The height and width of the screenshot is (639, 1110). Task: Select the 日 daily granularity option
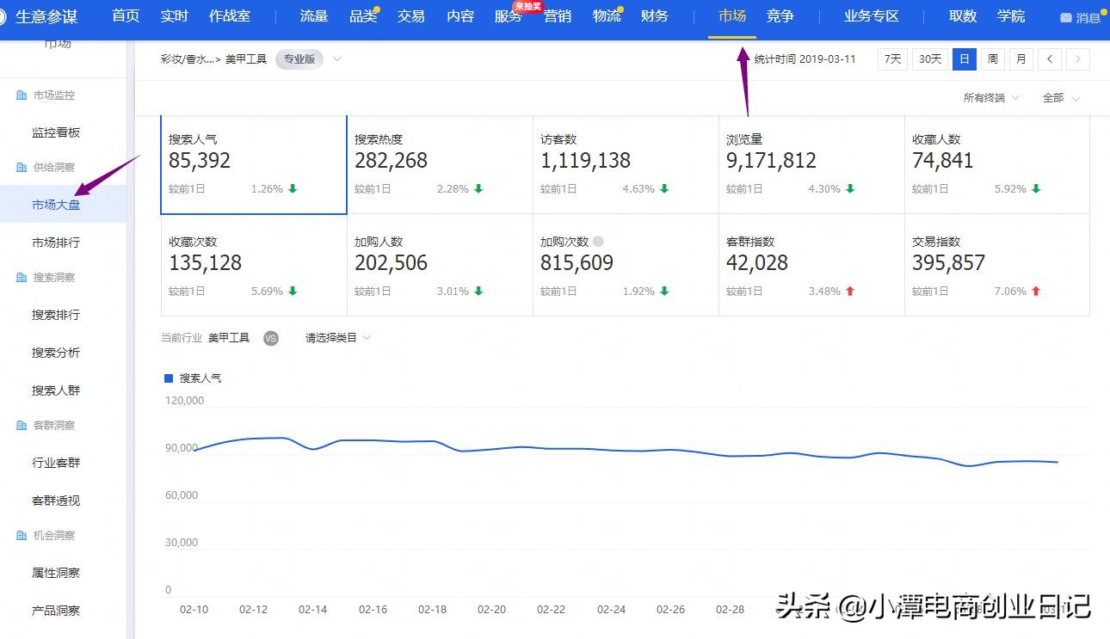coord(964,58)
